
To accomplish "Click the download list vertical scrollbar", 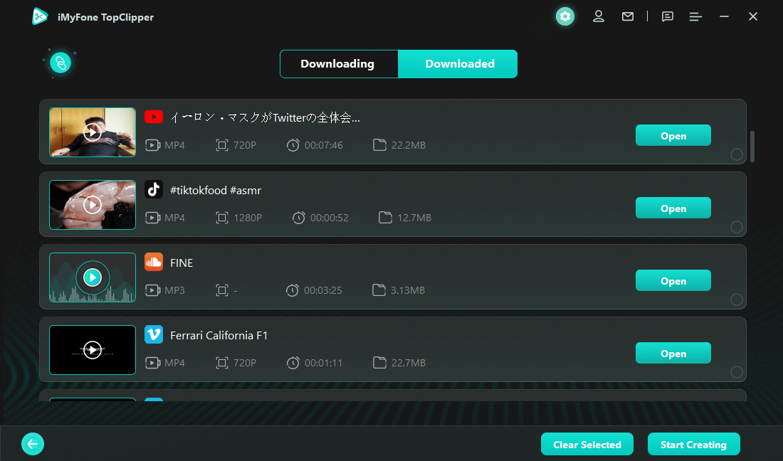I will click(x=752, y=147).
